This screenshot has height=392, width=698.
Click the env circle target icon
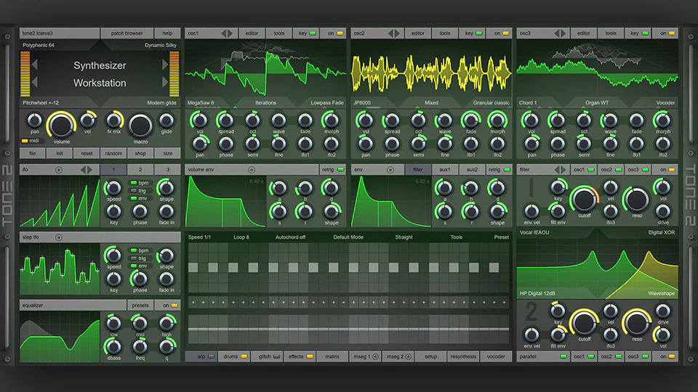point(390,170)
